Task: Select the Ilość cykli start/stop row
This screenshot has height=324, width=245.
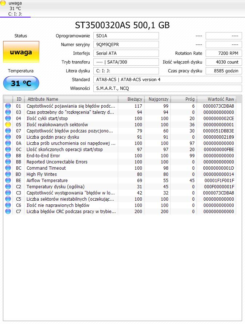Action: pyautogui.click(x=120, y=119)
